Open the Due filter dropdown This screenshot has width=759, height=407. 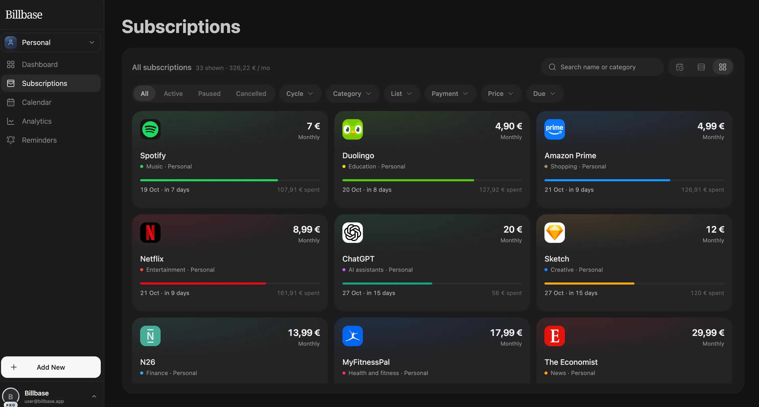point(544,94)
